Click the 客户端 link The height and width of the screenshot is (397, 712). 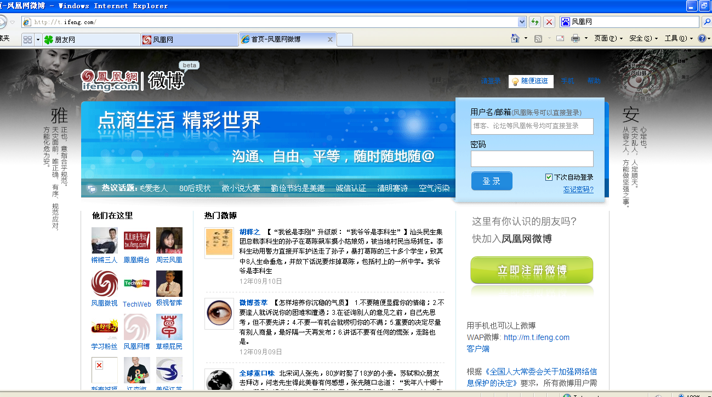pos(478,349)
